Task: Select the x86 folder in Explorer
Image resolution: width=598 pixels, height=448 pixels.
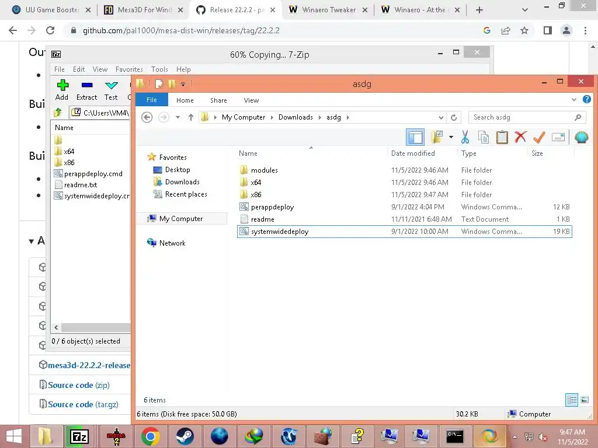Action: tap(256, 195)
